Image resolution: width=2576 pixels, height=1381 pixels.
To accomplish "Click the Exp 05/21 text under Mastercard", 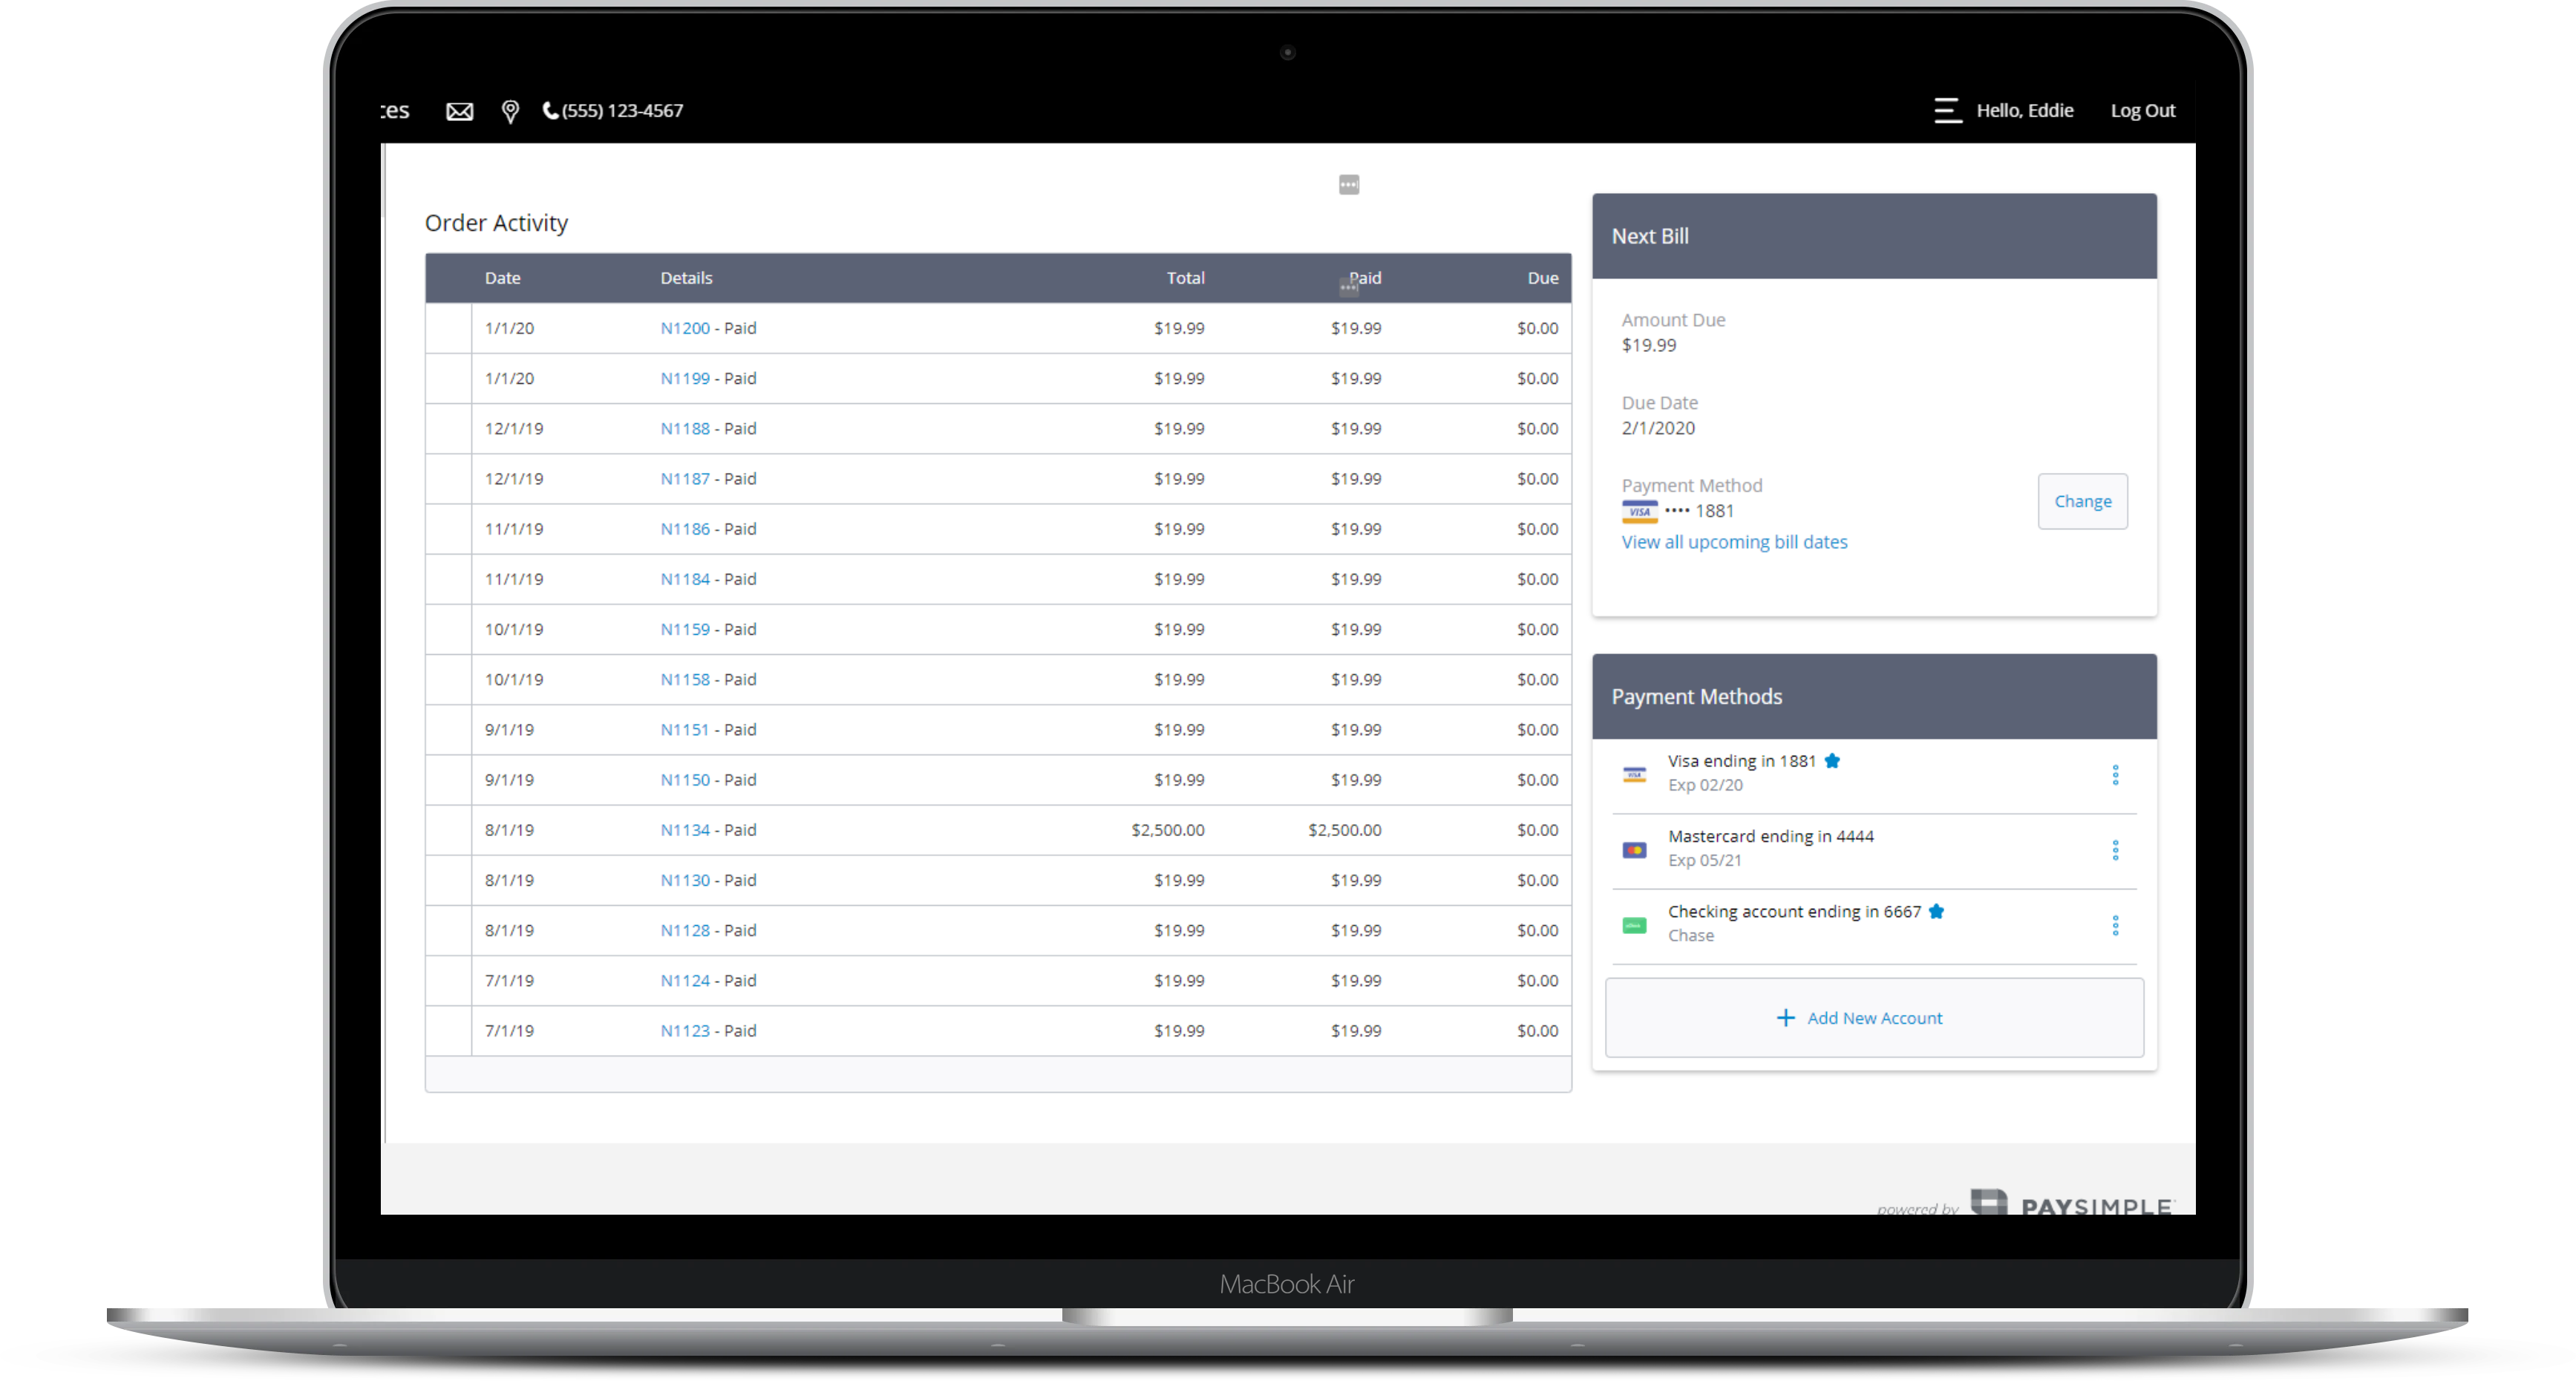I will [x=1704, y=860].
